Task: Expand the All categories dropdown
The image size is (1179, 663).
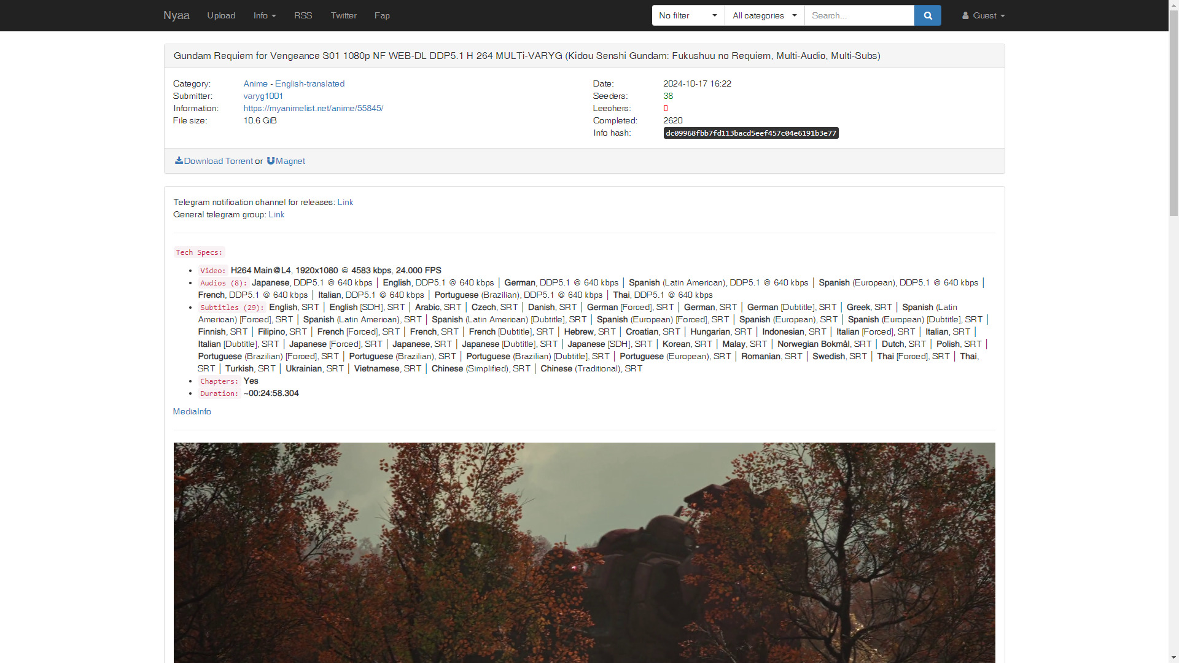Action: tap(764, 15)
